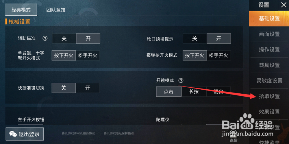Viewport: 289px width, 144px height.
Task: Enable 快捷准镜切换 by choosing 开
Action: coord(88,88)
